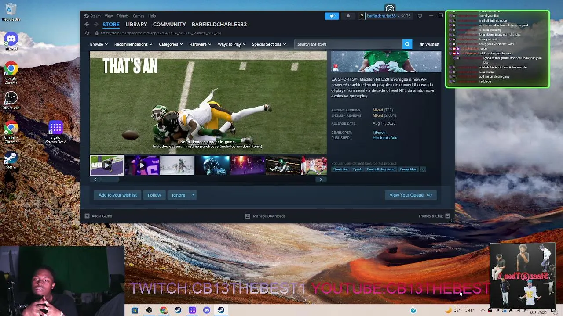The image size is (563, 316).
Task: Open the Games menu
Action: pos(138,16)
